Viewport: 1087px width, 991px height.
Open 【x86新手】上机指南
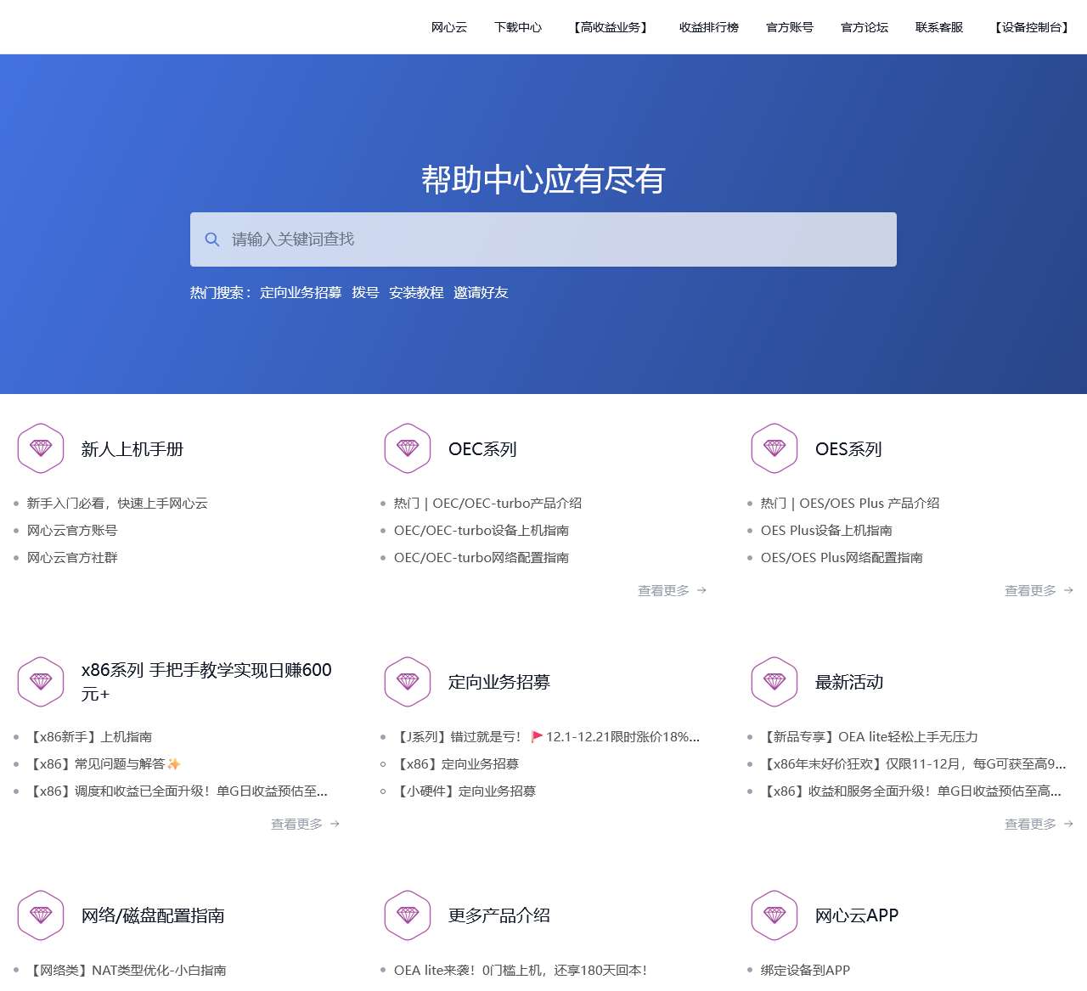pos(89,737)
